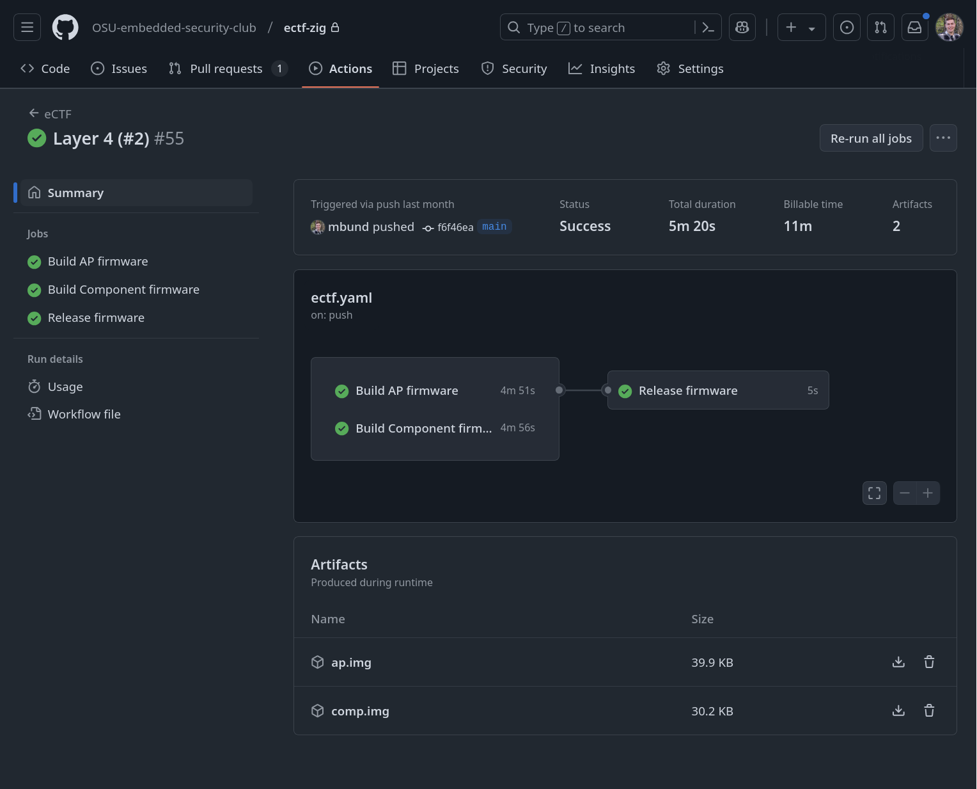Open notifications inbox icon
The height and width of the screenshot is (789, 977).
click(x=915, y=28)
